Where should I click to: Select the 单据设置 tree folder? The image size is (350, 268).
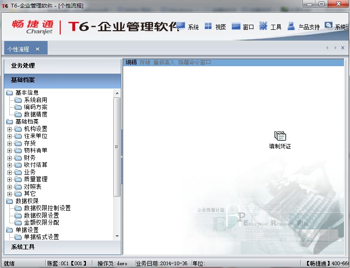tap(27, 230)
